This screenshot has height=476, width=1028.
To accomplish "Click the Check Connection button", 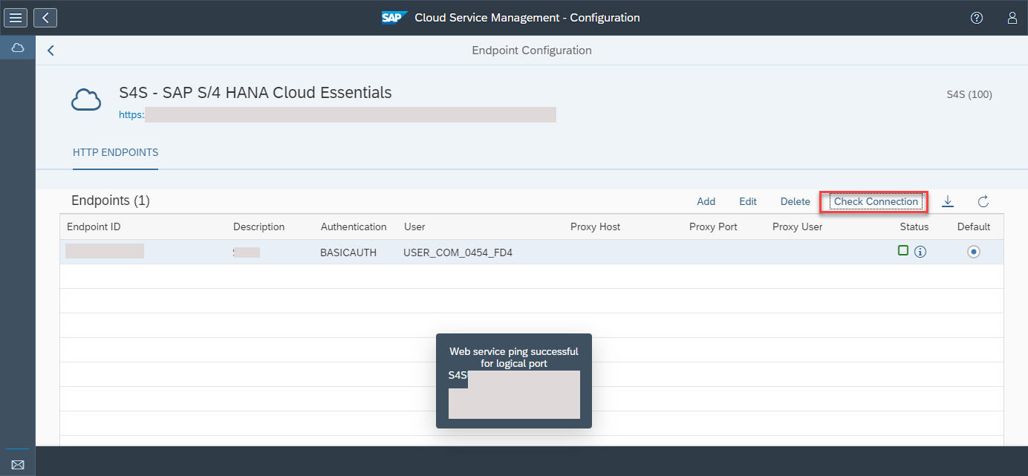I will (x=876, y=201).
